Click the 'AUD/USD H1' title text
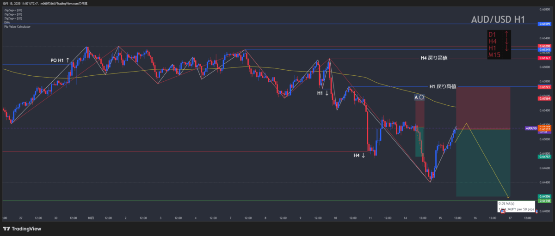The image size is (555, 236). [498, 20]
